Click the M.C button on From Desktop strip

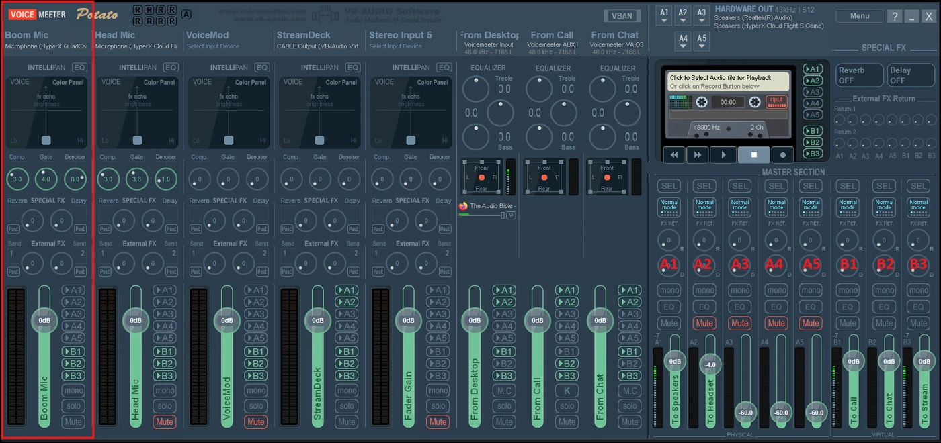pyautogui.click(x=504, y=391)
